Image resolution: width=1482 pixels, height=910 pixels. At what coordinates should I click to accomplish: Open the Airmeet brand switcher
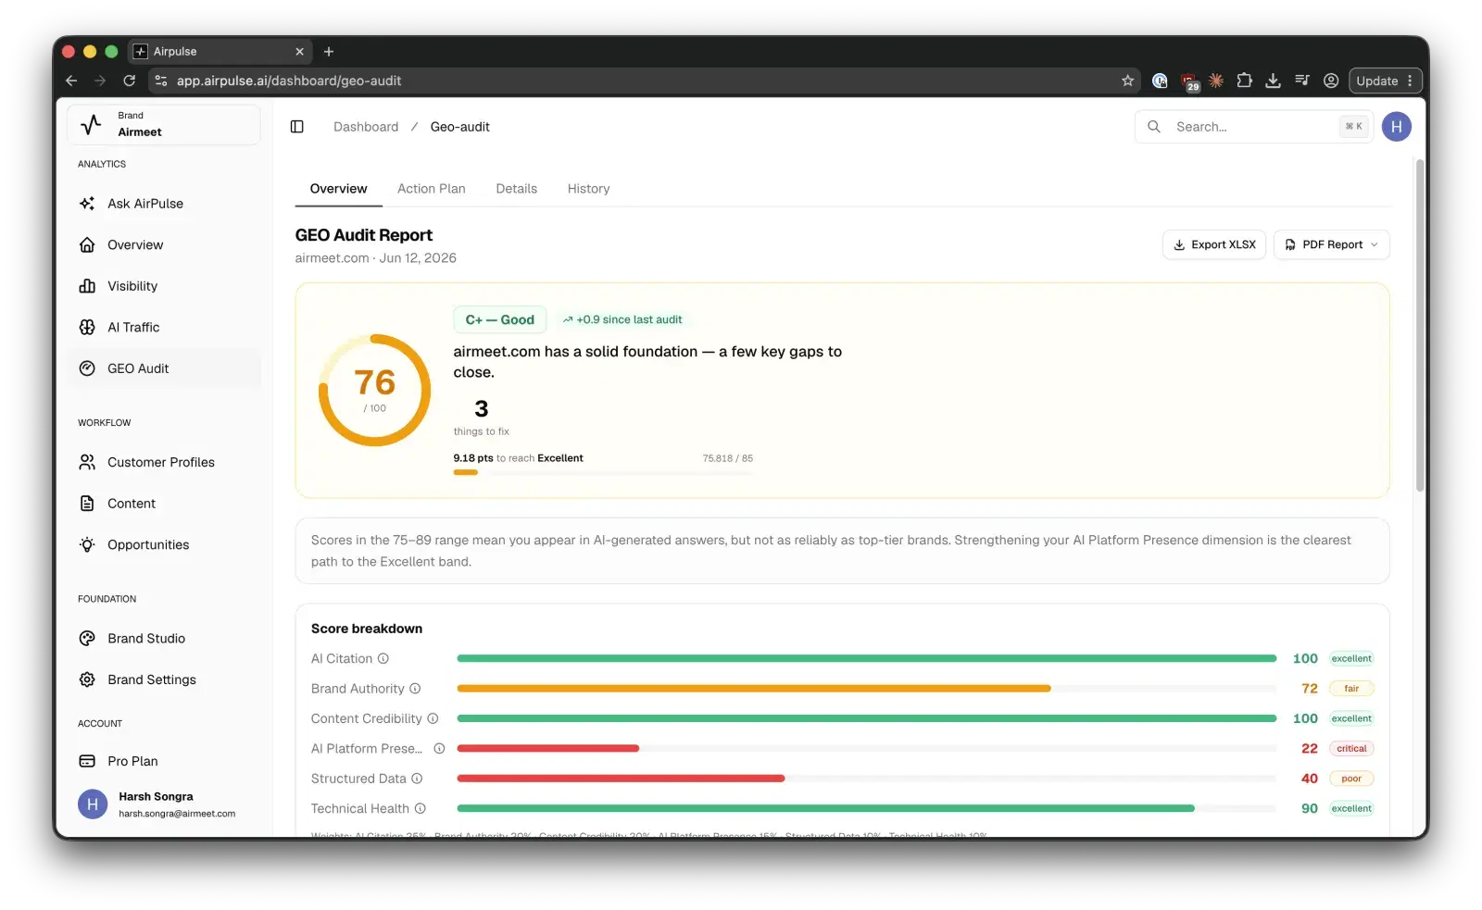[164, 124]
